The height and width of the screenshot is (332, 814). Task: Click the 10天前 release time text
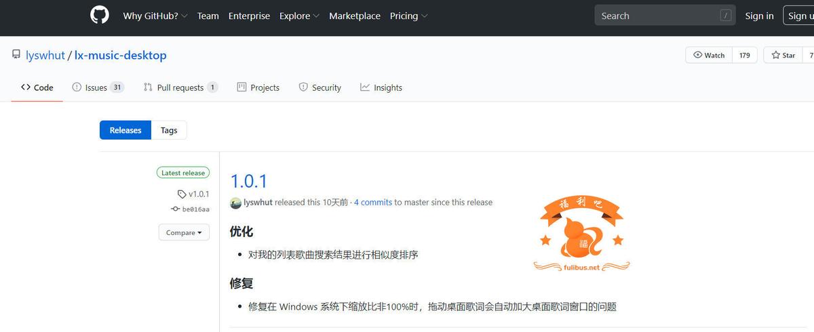[335, 203]
